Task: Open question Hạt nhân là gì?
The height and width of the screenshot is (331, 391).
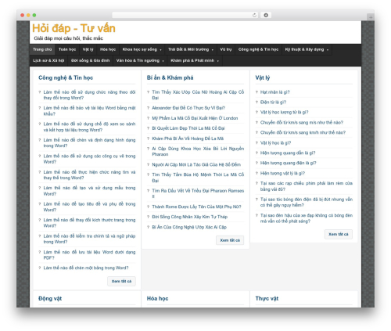Action: [275, 92]
